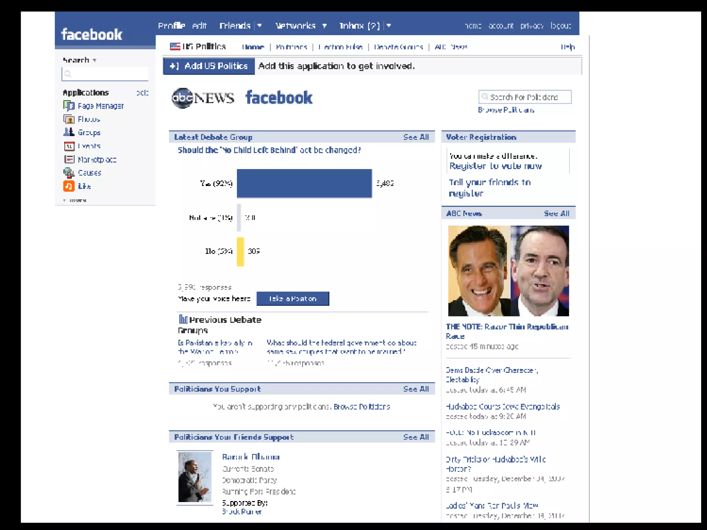Open Barack Obama's profile photo thumbnail
The height and width of the screenshot is (530, 707).
(x=195, y=478)
